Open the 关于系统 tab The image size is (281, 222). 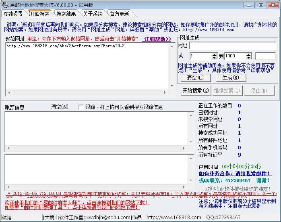[93, 14]
